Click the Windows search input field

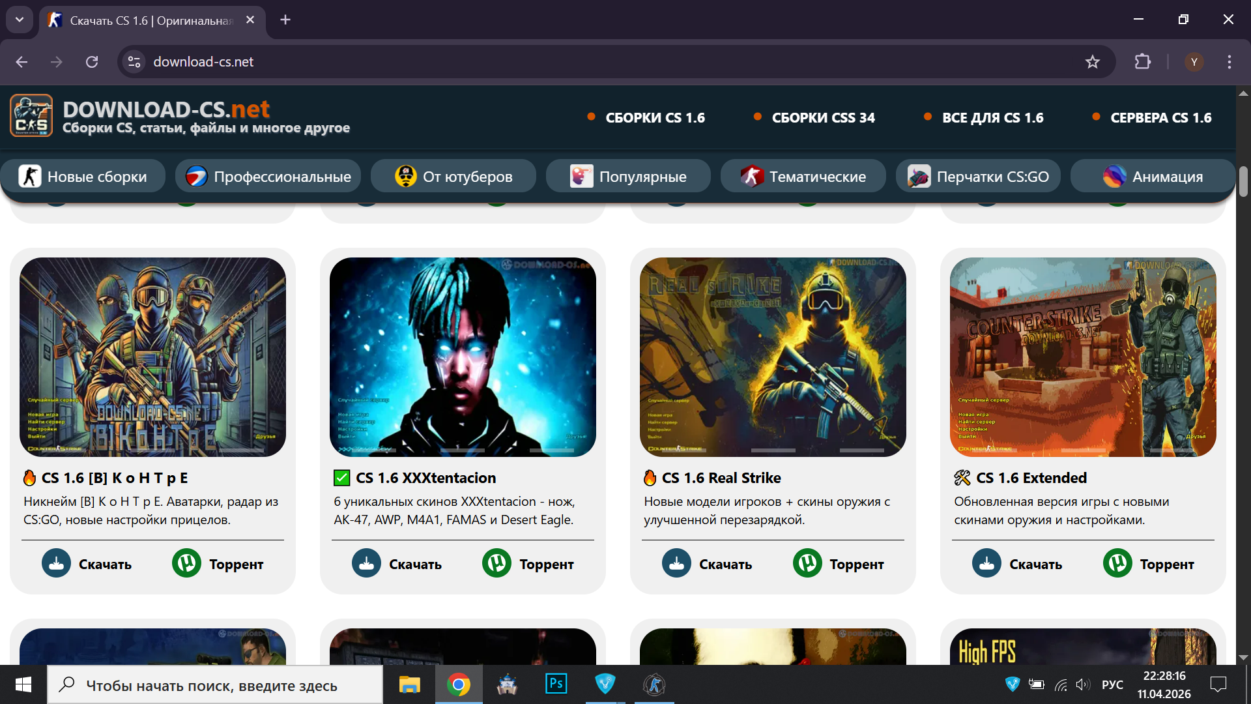coord(215,685)
